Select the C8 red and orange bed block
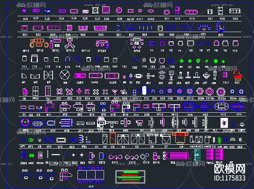This screenshot has width=254, height=189. (x=180, y=138)
